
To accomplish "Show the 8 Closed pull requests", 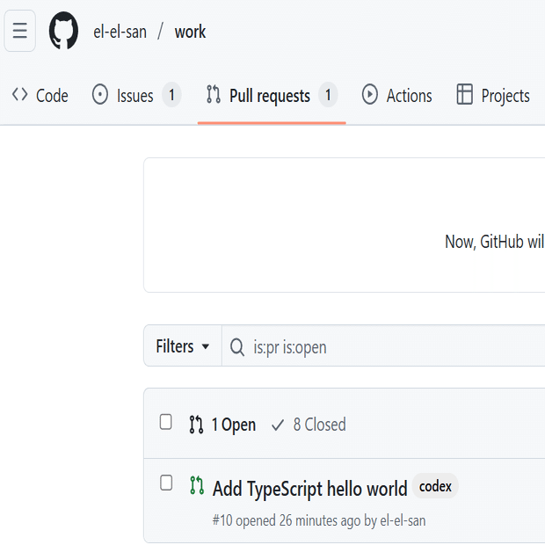I will pyautogui.click(x=309, y=425).
